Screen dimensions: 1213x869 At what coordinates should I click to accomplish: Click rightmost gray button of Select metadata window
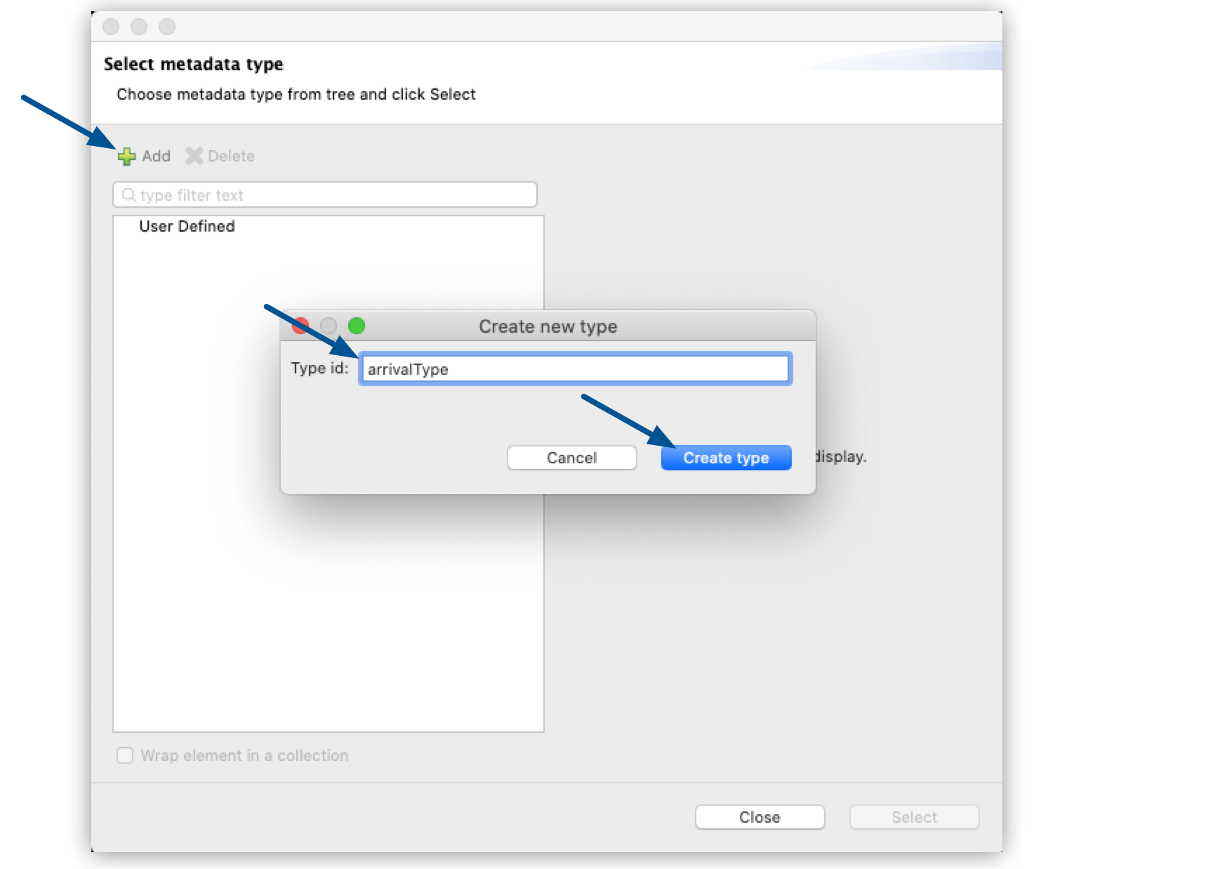(x=167, y=27)
